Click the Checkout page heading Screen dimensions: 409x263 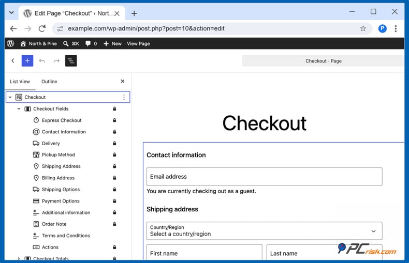pos(264,123)
